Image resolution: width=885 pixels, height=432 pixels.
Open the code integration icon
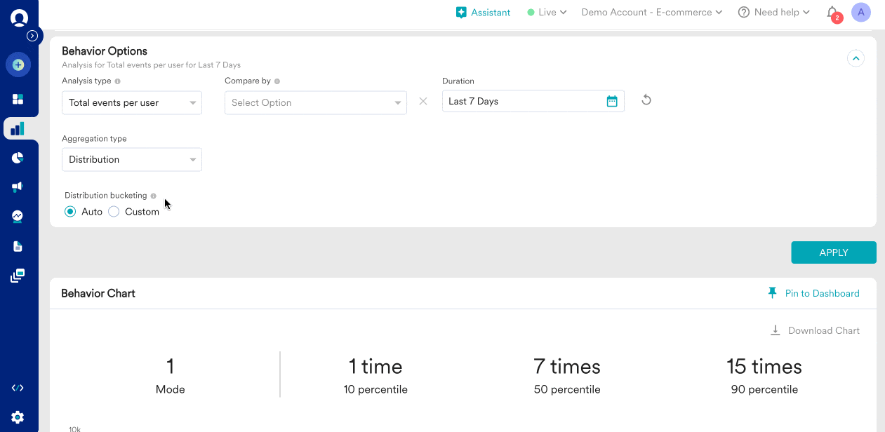point(18,388)
